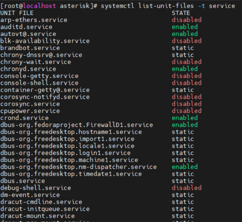
Task: Select the console-getty.service entry
Action: click(39, 76)
